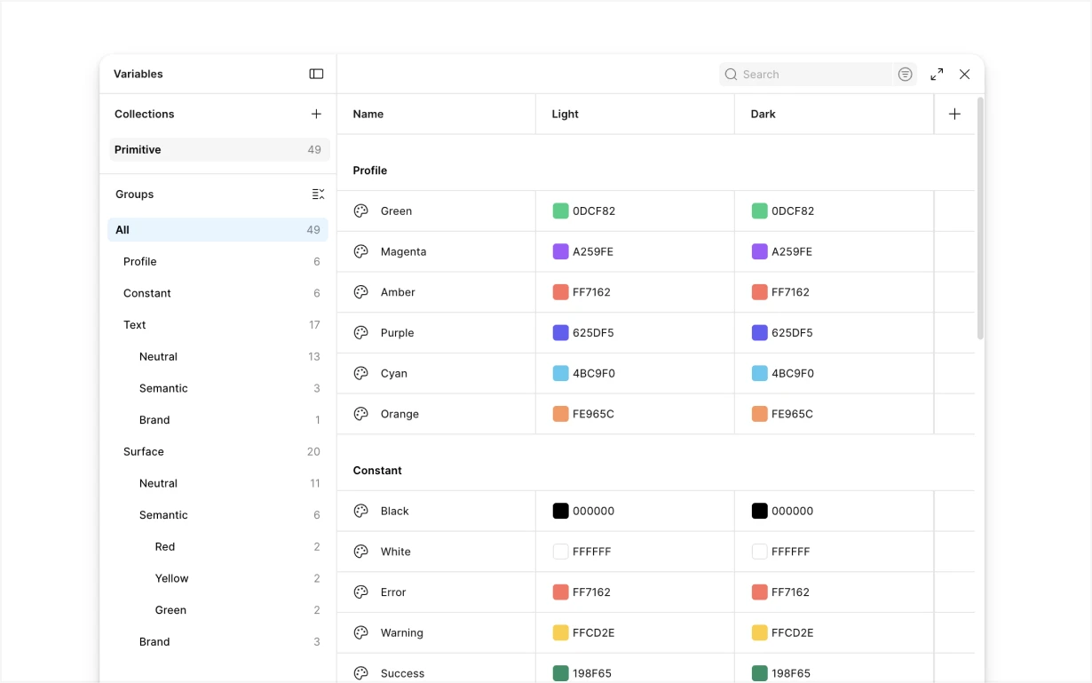Click the Dark value FFCD2E for Warning
Image resolution: width=1092 pixels, height=683 pixels.
(x=792, y=633)
